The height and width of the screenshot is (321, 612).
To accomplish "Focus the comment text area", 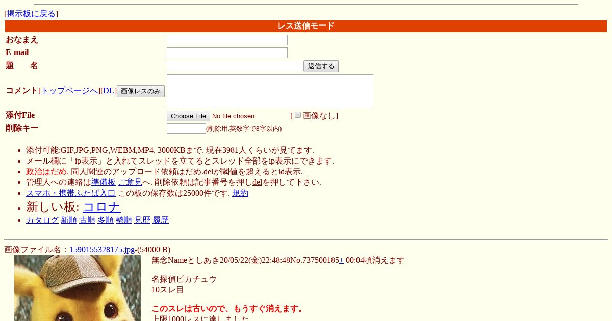I will (270, 91).
